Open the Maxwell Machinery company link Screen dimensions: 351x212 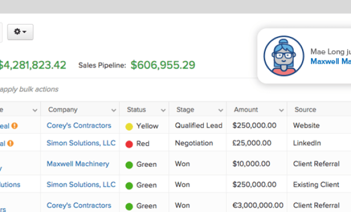(78, 164)
